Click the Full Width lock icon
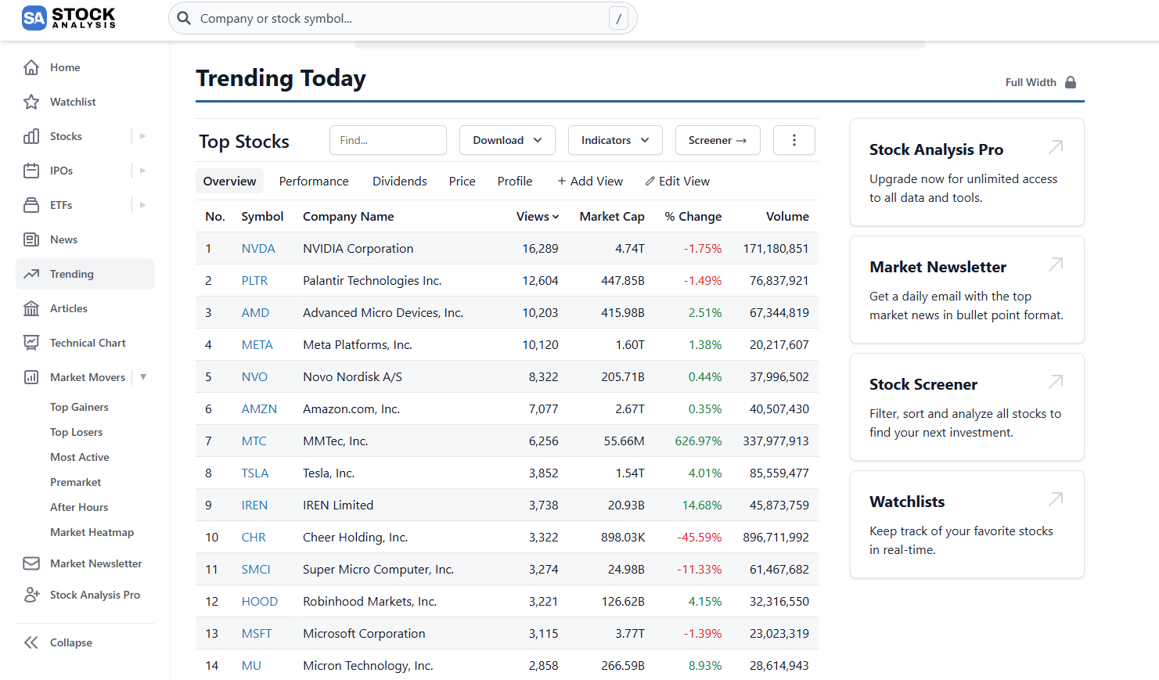 [1072, 81]
